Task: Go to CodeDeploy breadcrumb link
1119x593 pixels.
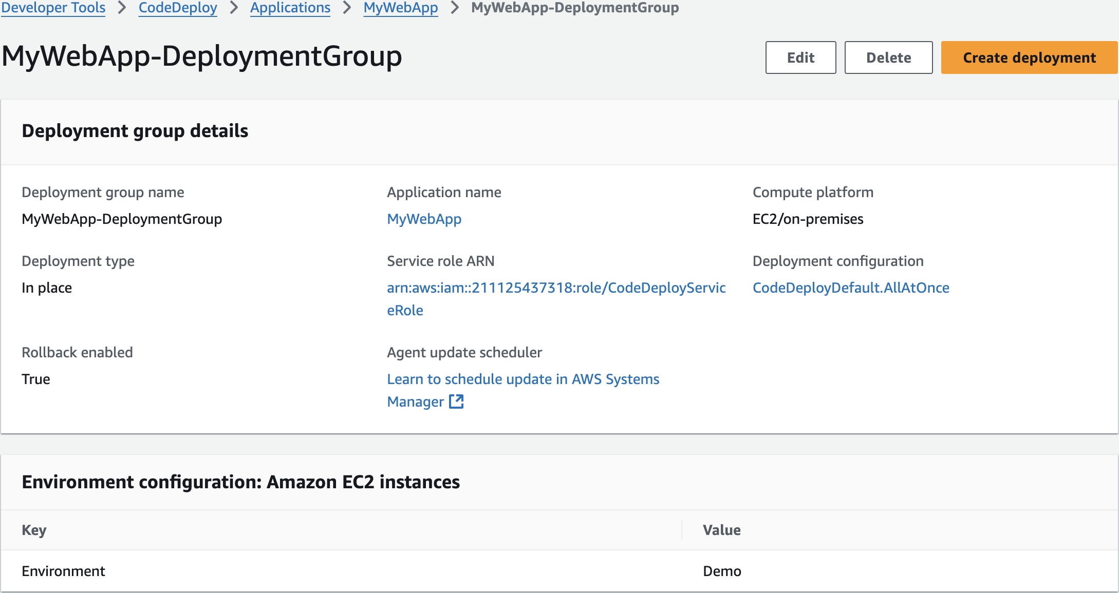Action: 178,8
